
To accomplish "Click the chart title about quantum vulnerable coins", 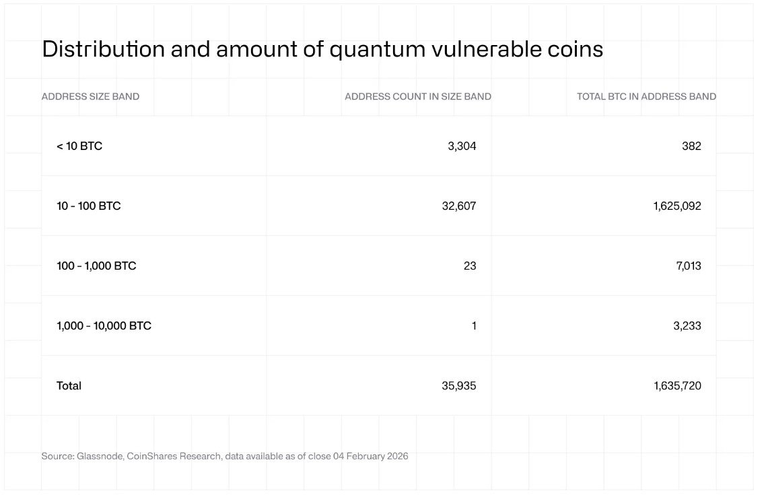I will tap(322, 50).
